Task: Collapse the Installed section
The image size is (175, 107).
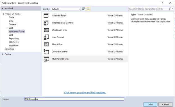Action: click(3, 8)
